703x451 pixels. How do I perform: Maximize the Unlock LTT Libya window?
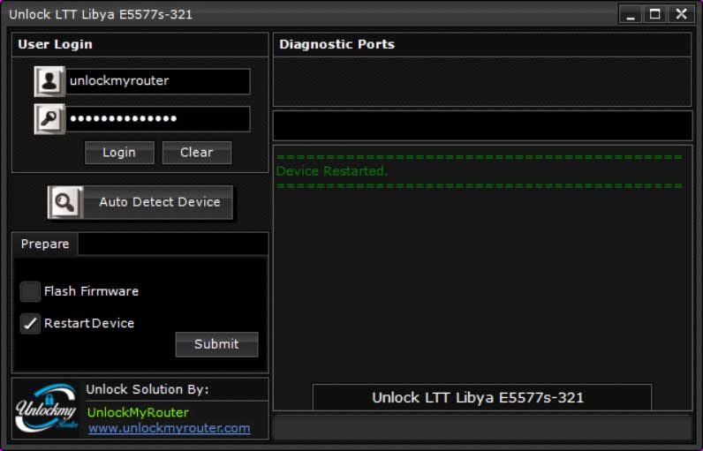[655, 14]
